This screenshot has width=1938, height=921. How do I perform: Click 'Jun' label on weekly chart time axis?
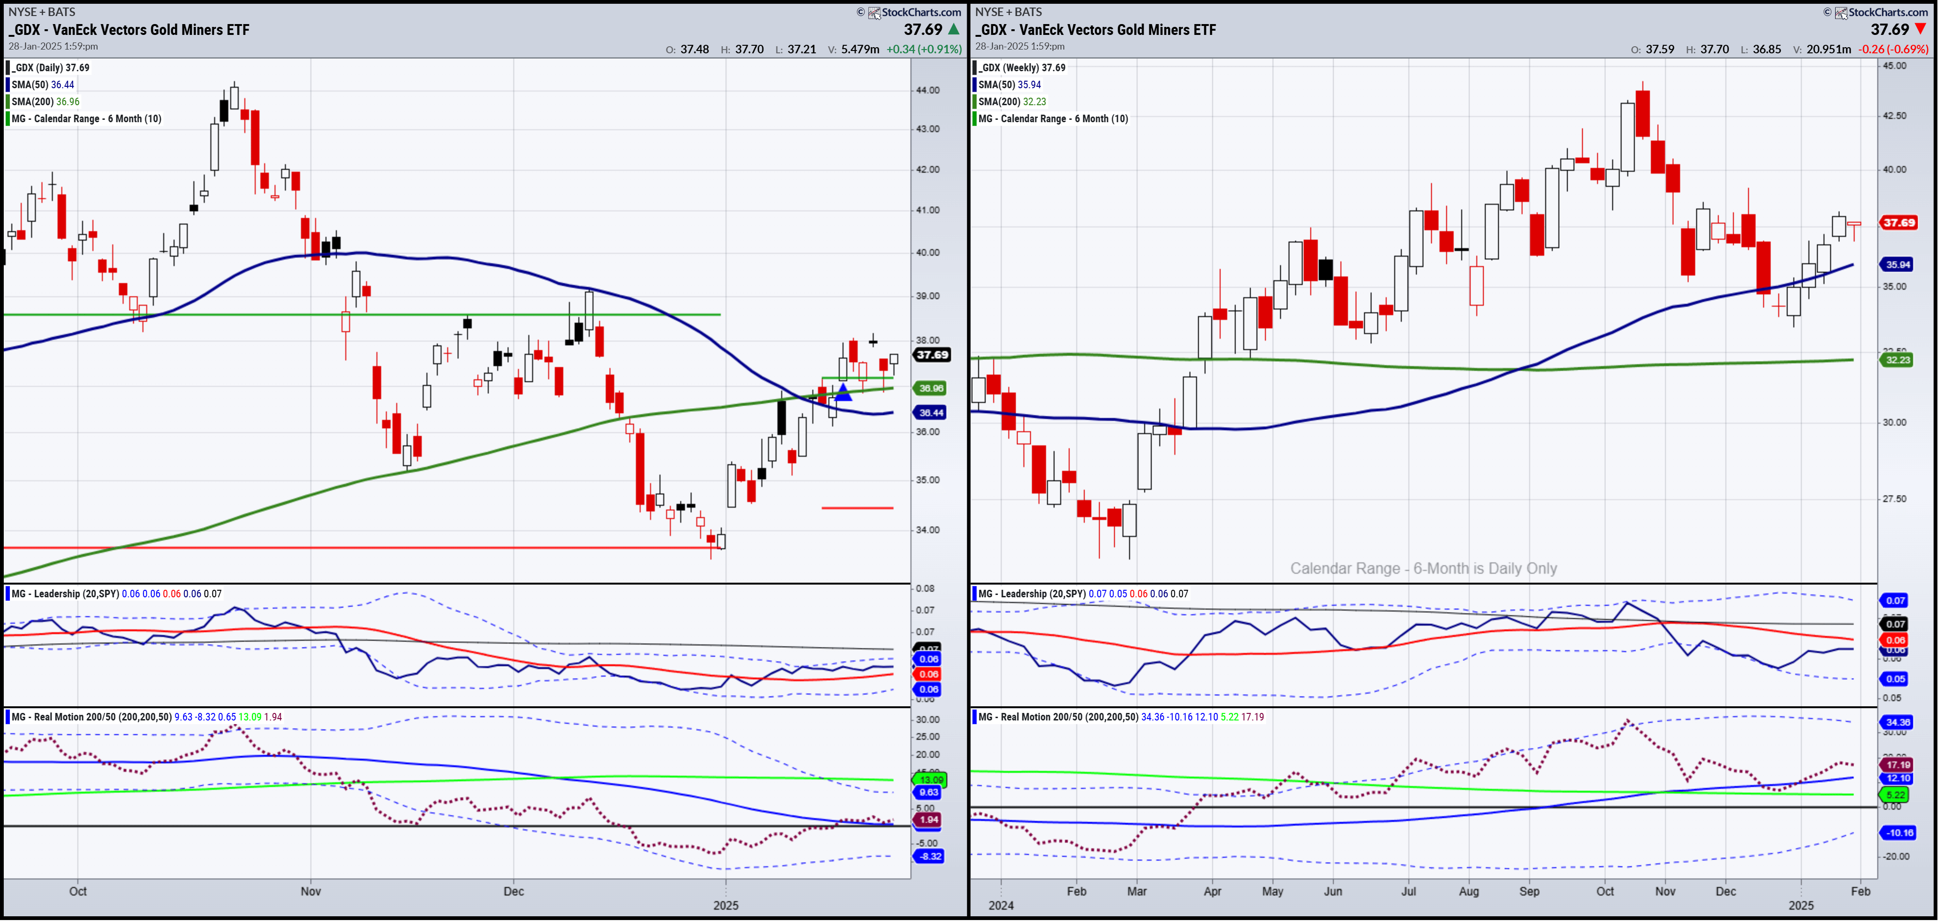tap(1333, 892)
